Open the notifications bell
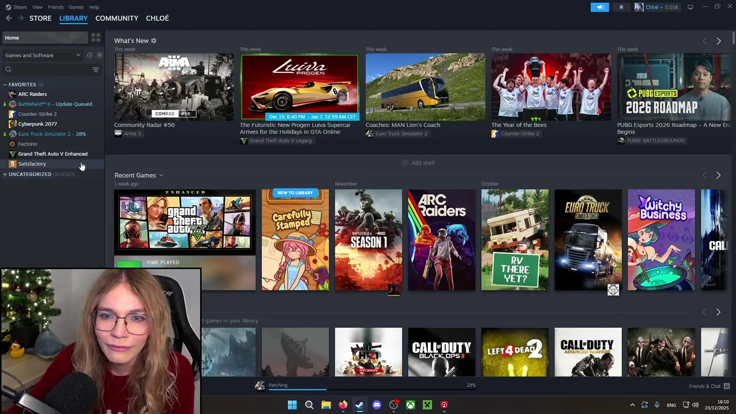The height and width of the screenshot is (414, 736). [x=621, y=7]
